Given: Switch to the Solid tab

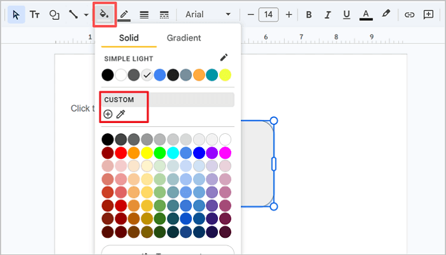Looking at the screenshot, I should click(x=129, y=38).
